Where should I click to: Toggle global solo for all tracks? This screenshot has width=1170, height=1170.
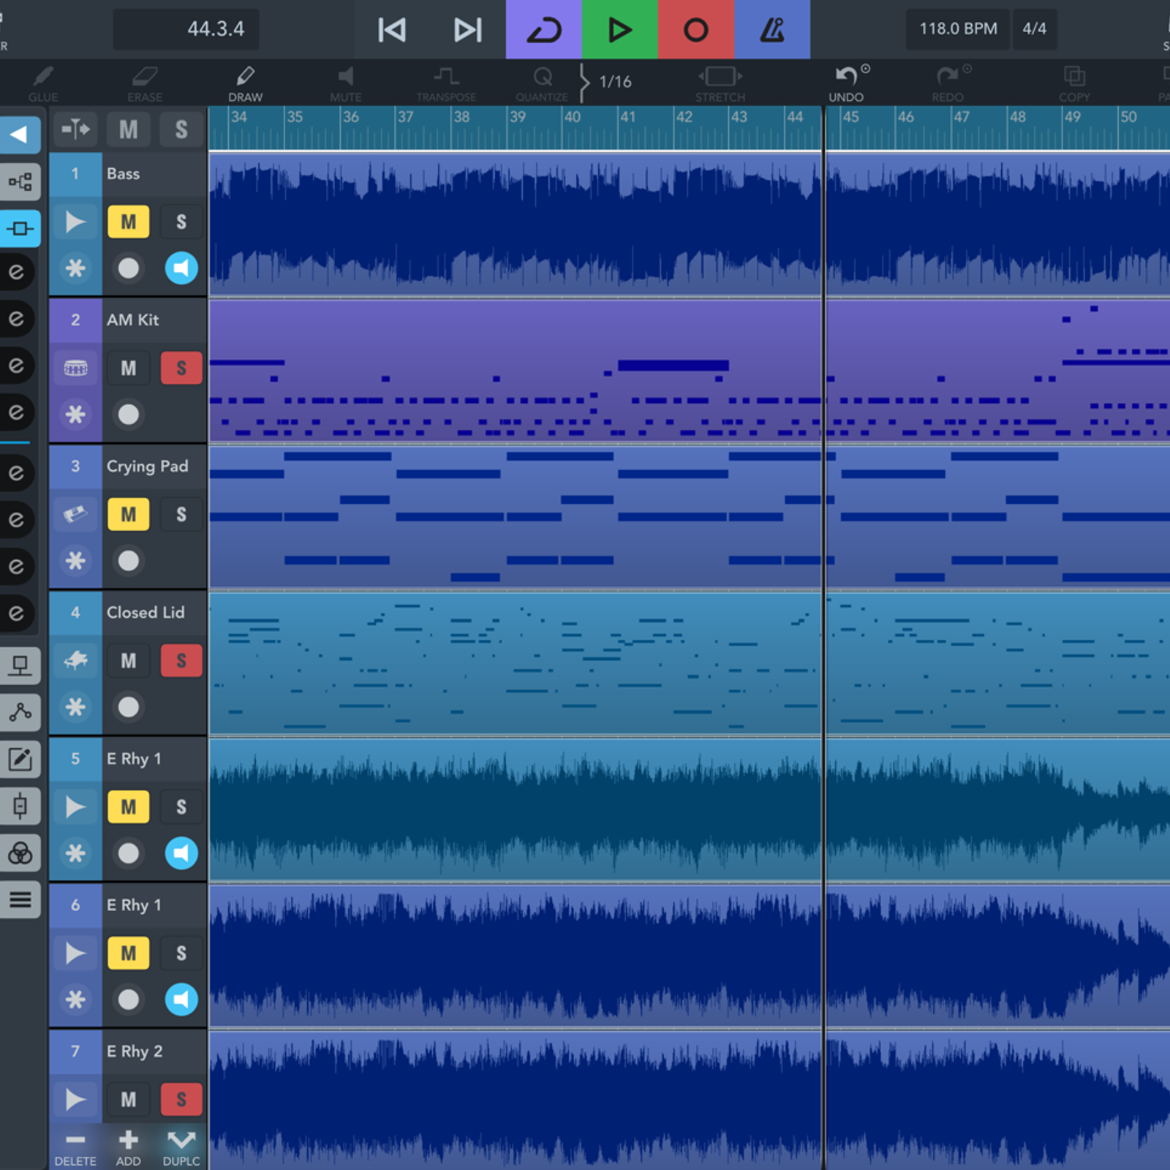click(x=181, y=130)
